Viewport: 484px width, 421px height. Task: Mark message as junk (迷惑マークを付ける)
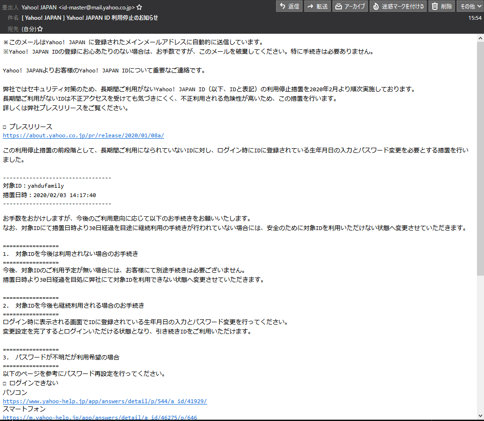pos(398,6)
